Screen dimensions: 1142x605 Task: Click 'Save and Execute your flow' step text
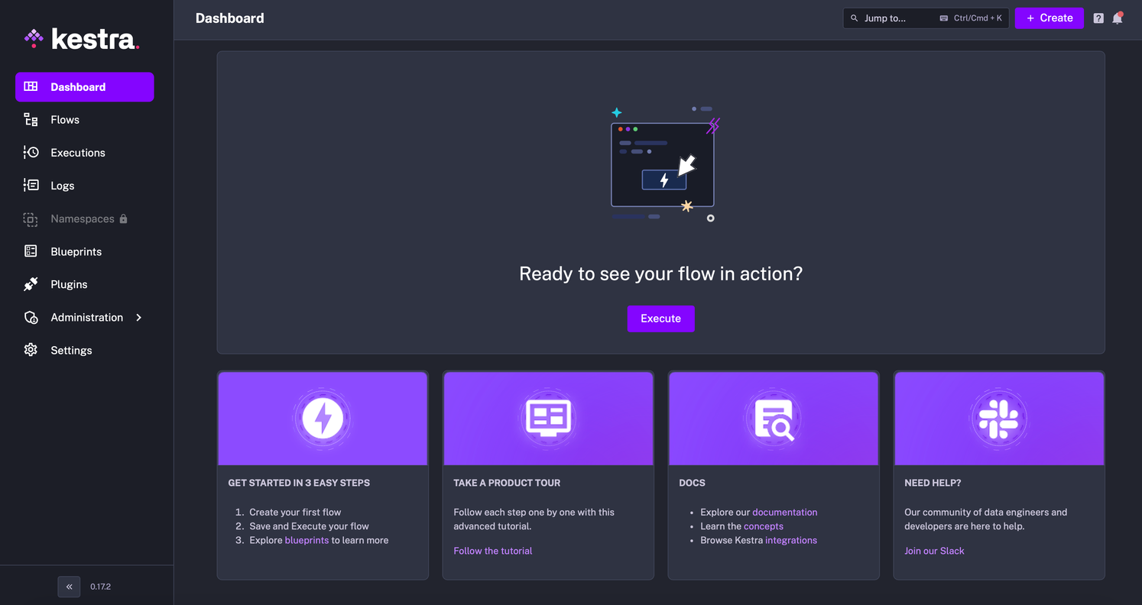click(309, 526)
